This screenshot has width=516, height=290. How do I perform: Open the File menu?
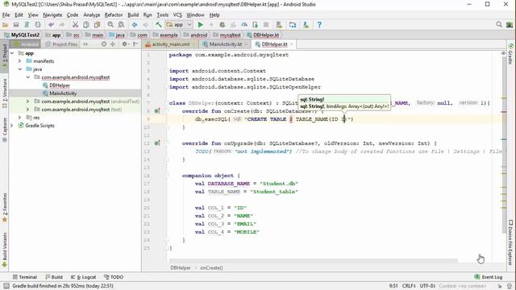6,14
